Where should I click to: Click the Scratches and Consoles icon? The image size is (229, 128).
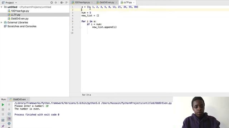[5, 26]
